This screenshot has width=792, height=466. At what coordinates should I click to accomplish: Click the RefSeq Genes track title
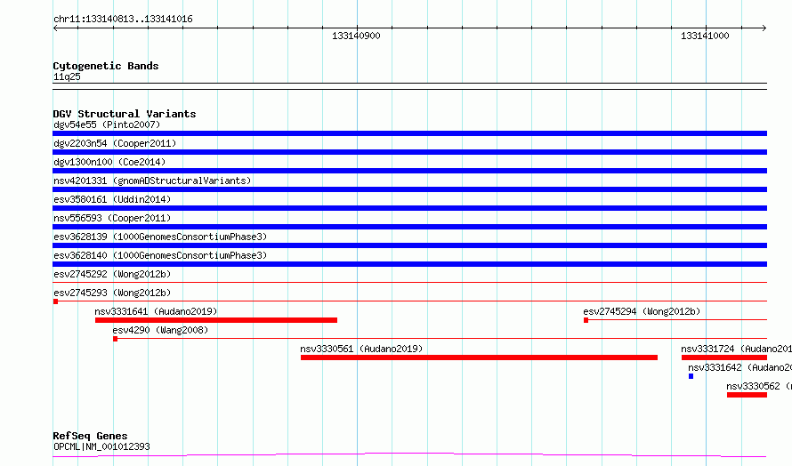90,436
